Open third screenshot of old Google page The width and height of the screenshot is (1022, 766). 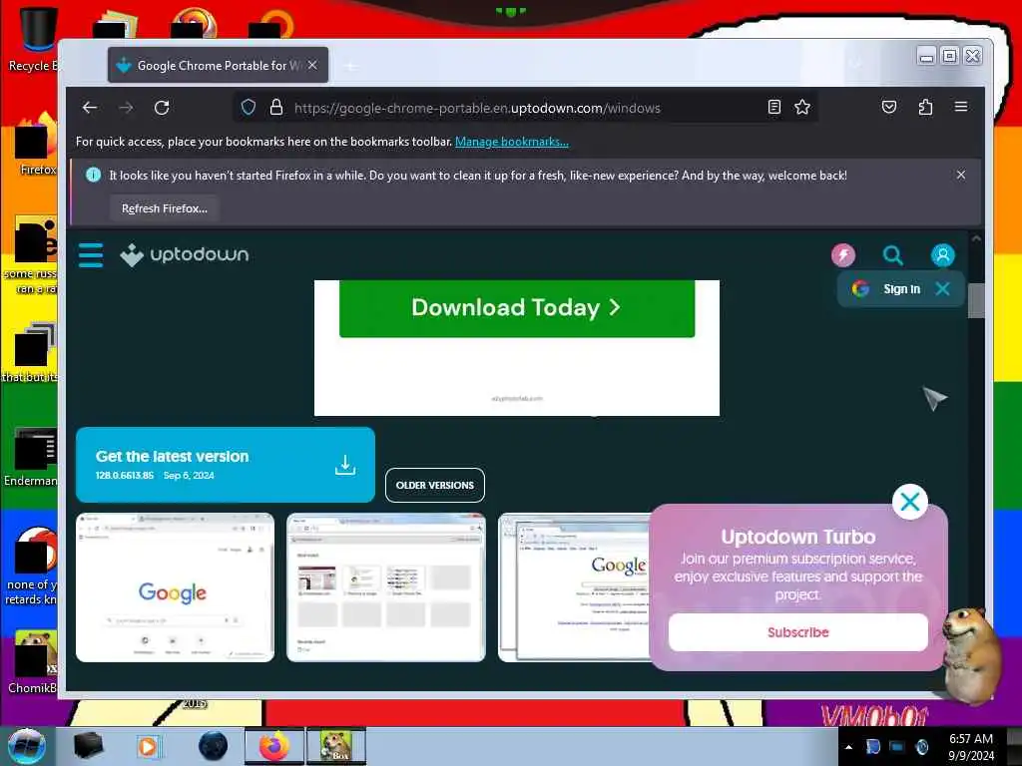pyautogui.click(x=574, y=587)
